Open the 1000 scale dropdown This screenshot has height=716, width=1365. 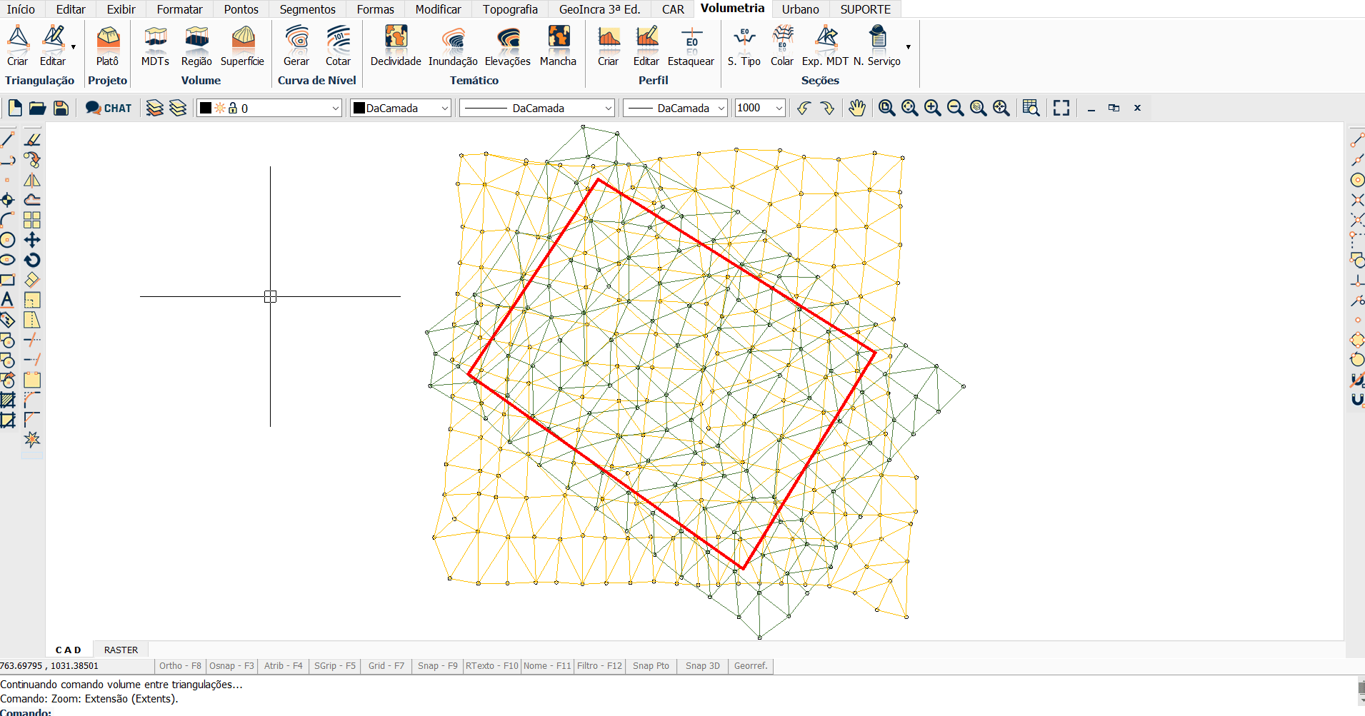[x=779, y=109]
